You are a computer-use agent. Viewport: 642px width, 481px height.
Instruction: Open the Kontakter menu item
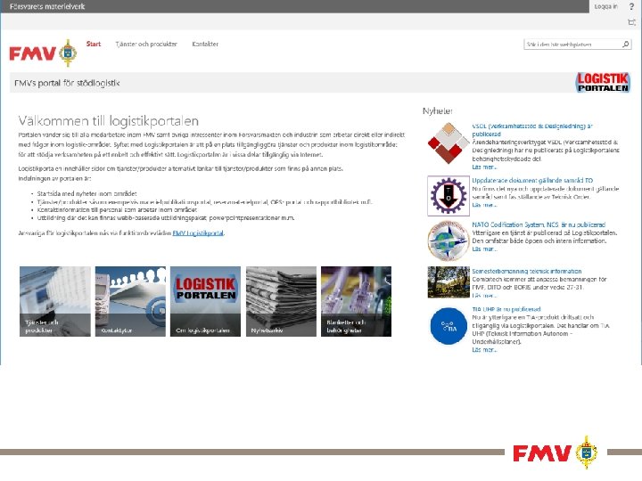pyautogui.click(x=205, y=45)
